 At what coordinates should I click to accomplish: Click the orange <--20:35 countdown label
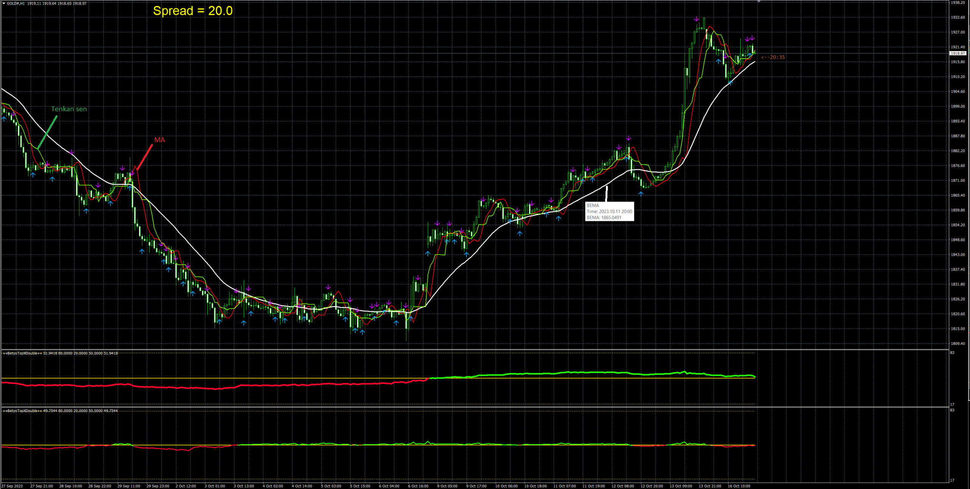[x=773, y=57]
